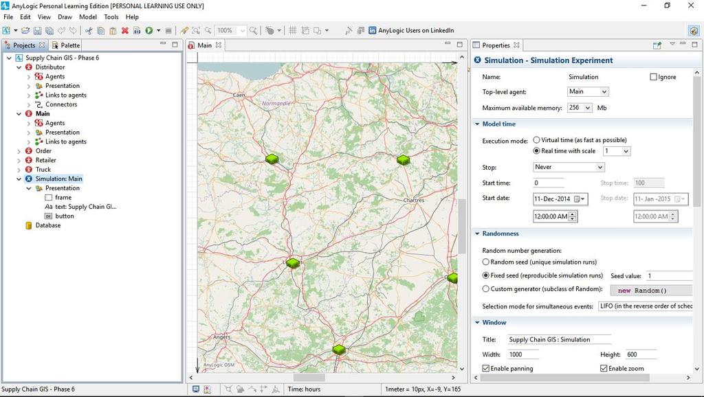This screenshot has height=397, width=704.
Task: Open the View menu
Action: pyautogui.click(x=44, y=17)
